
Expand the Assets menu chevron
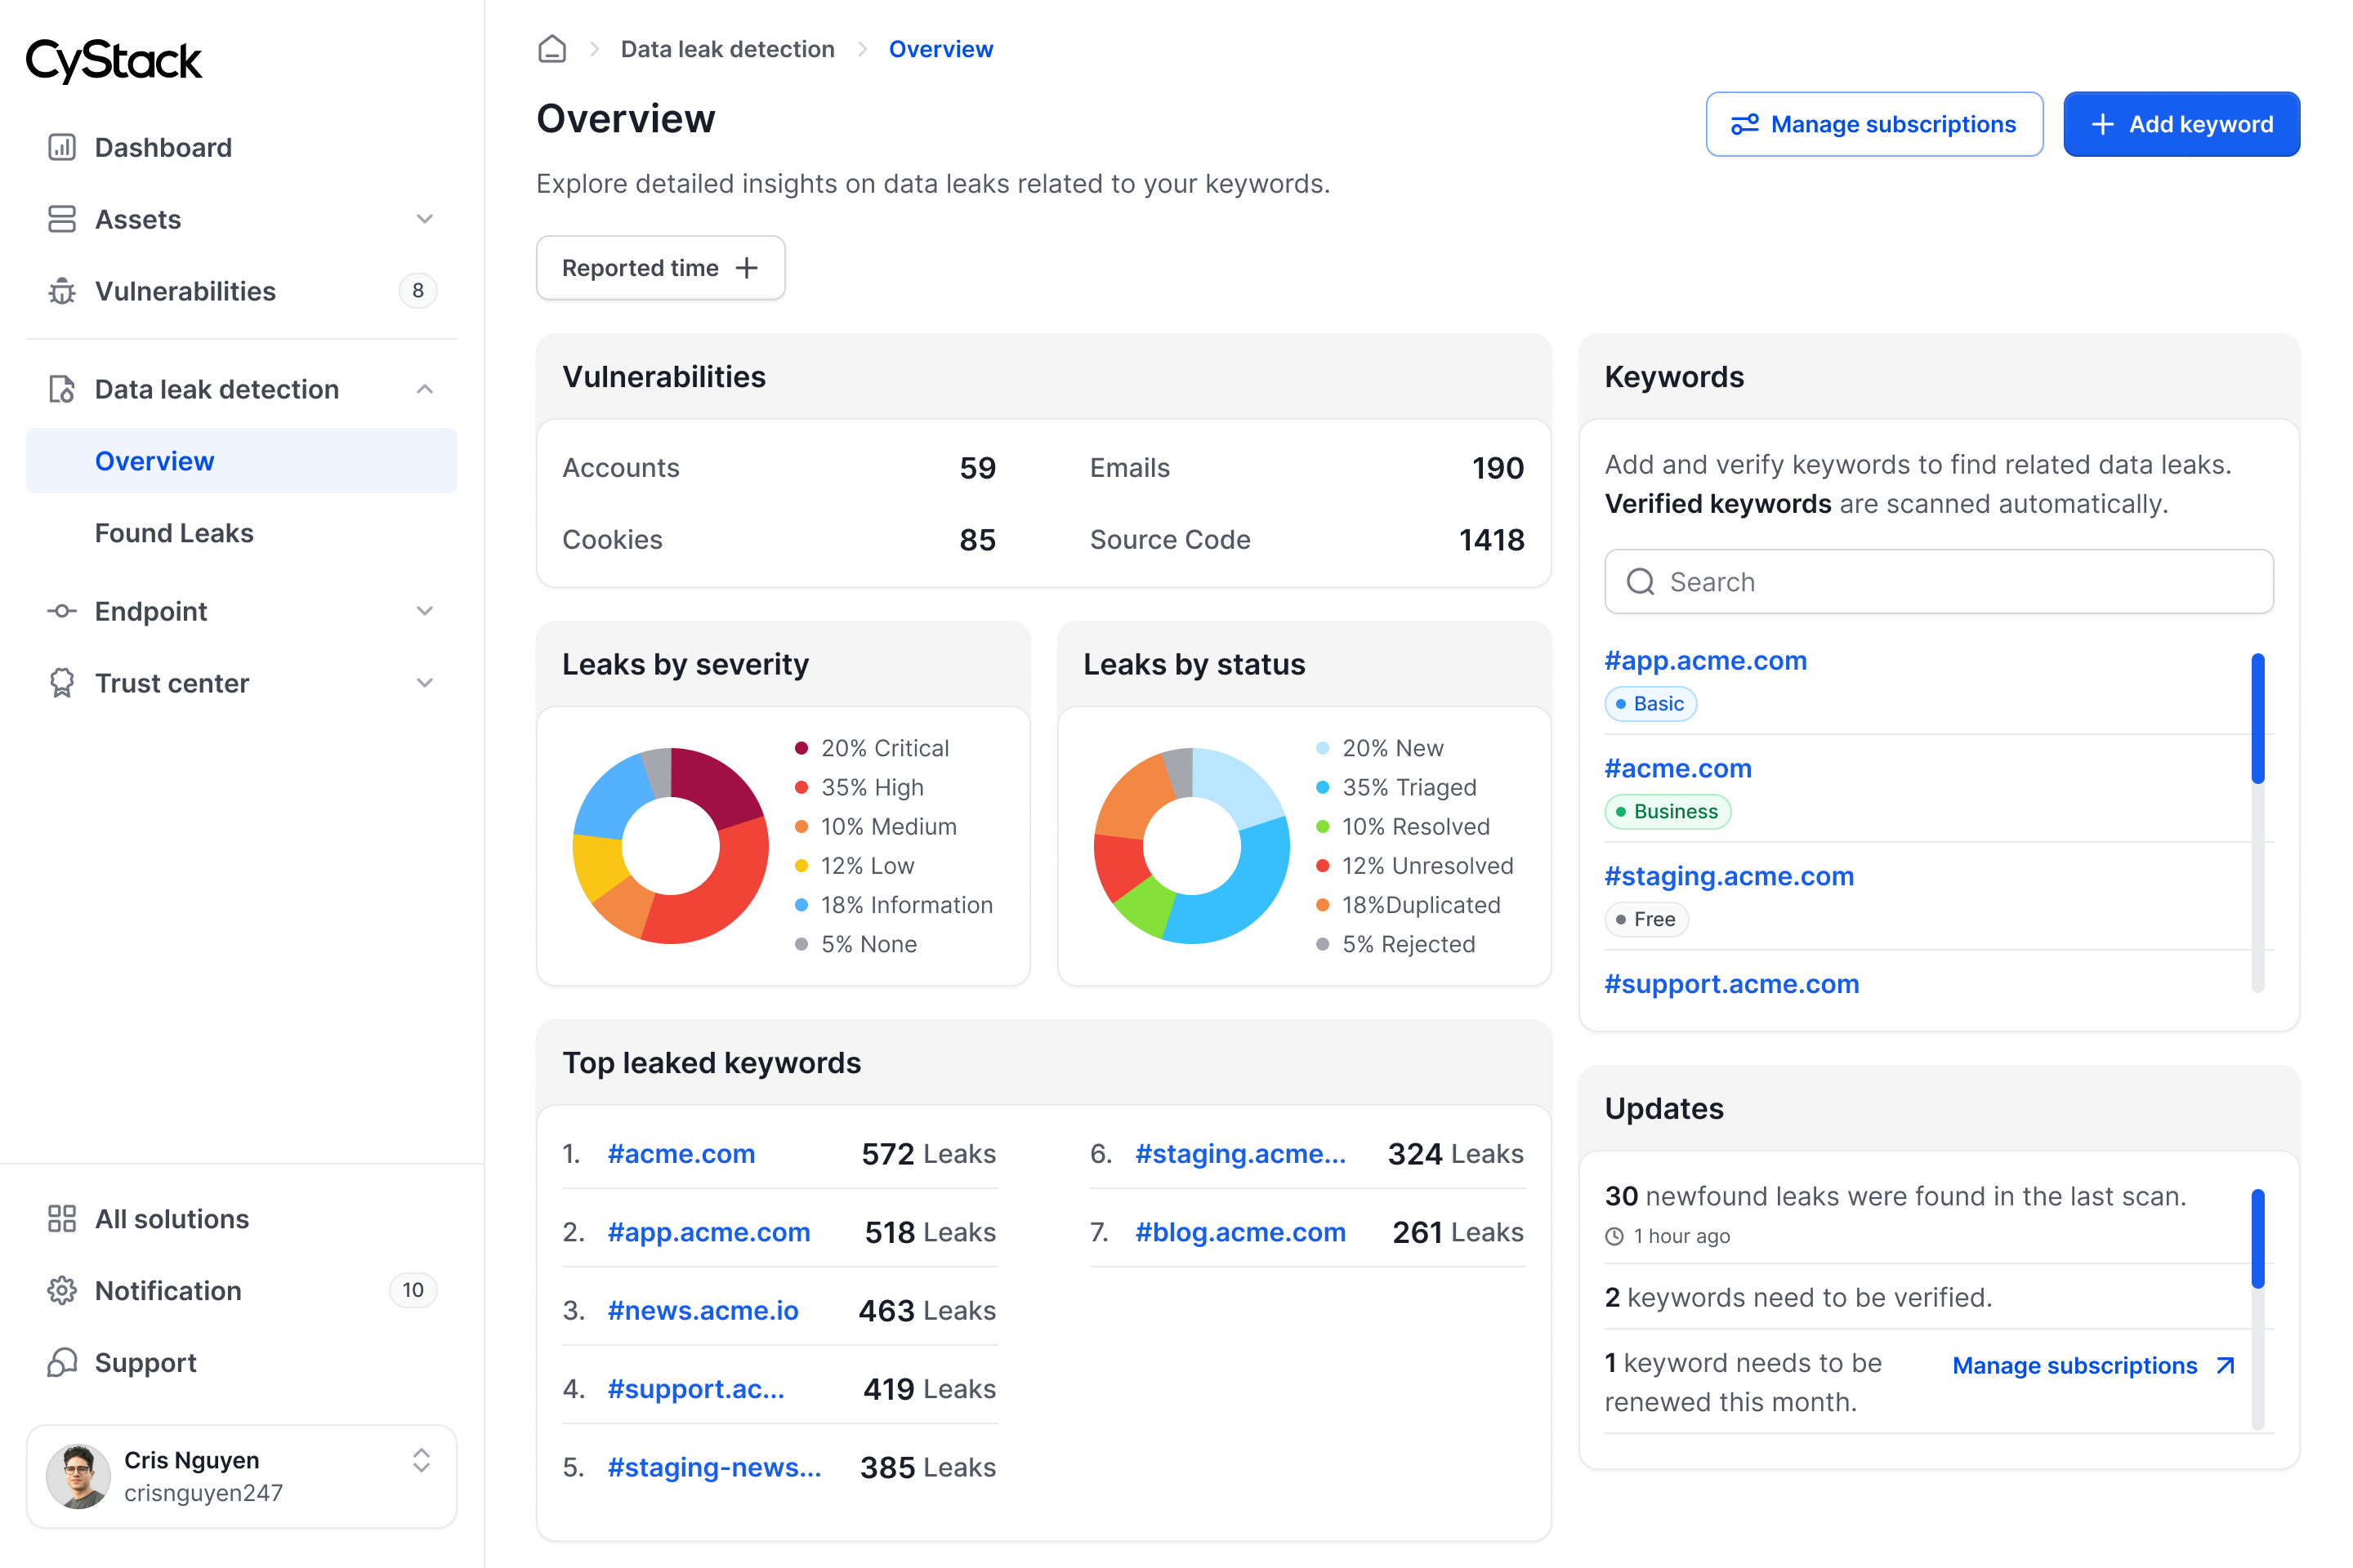pyautogui.click(x=424, y=219)
